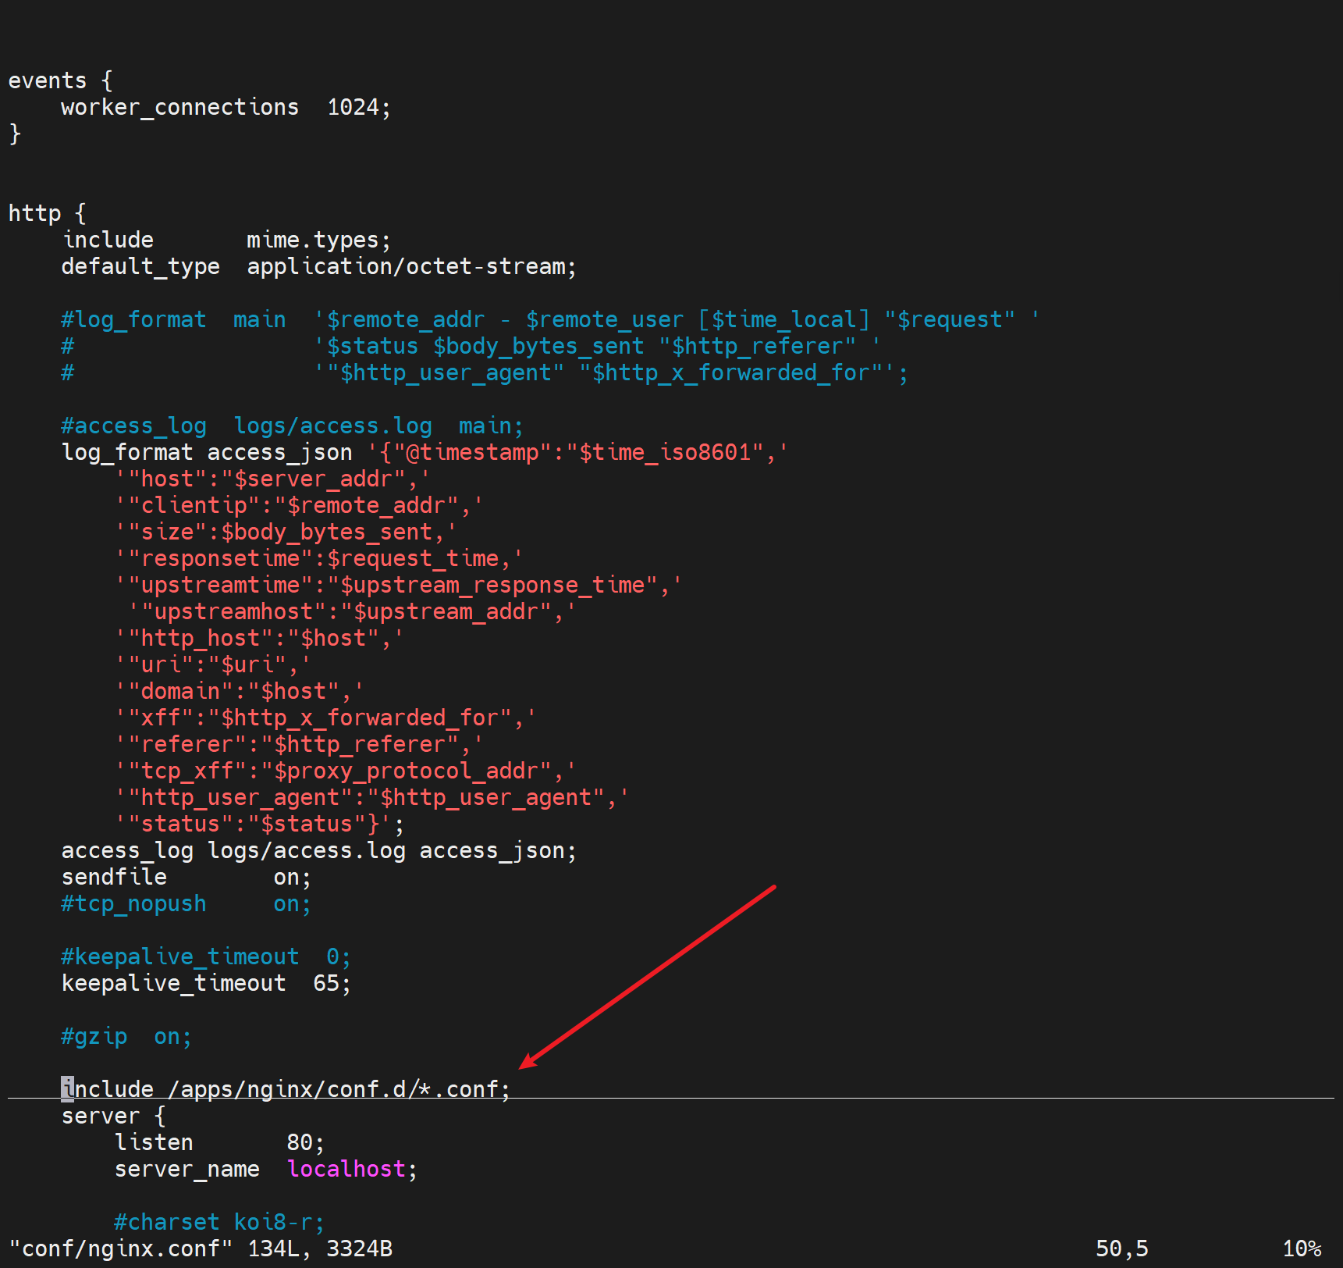Click the include /apps/nginx/conf.d/*.conf line
1343x1268 pixels.
click(286, 1088)
